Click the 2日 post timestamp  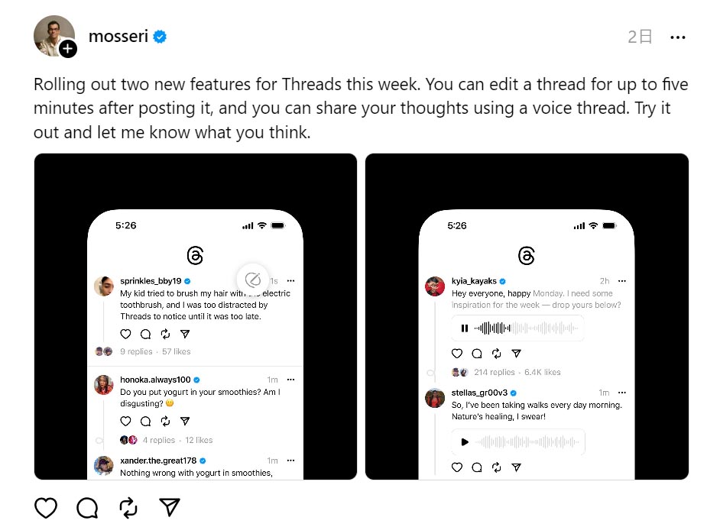pos(640,37)
